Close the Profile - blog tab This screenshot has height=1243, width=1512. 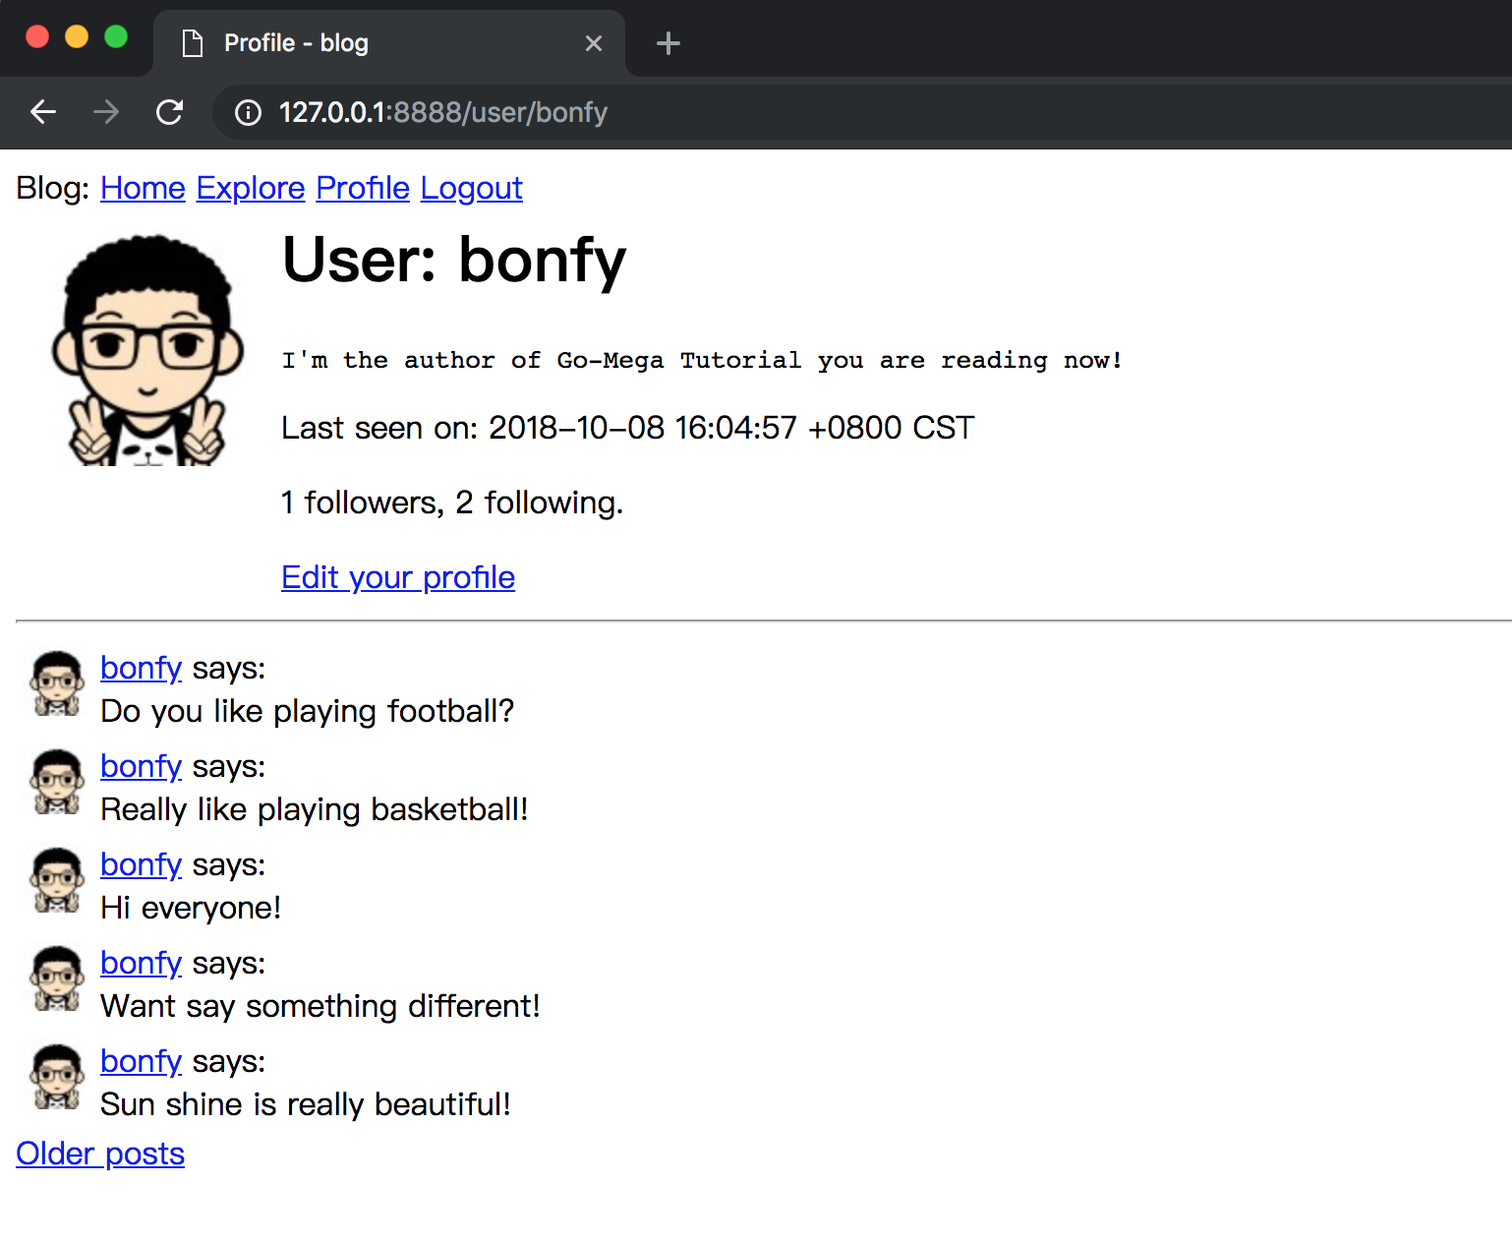(x=593, y=43)
